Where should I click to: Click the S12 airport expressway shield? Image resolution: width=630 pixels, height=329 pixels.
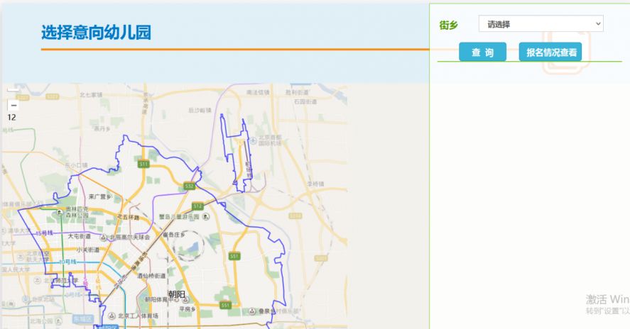point(197,206)
